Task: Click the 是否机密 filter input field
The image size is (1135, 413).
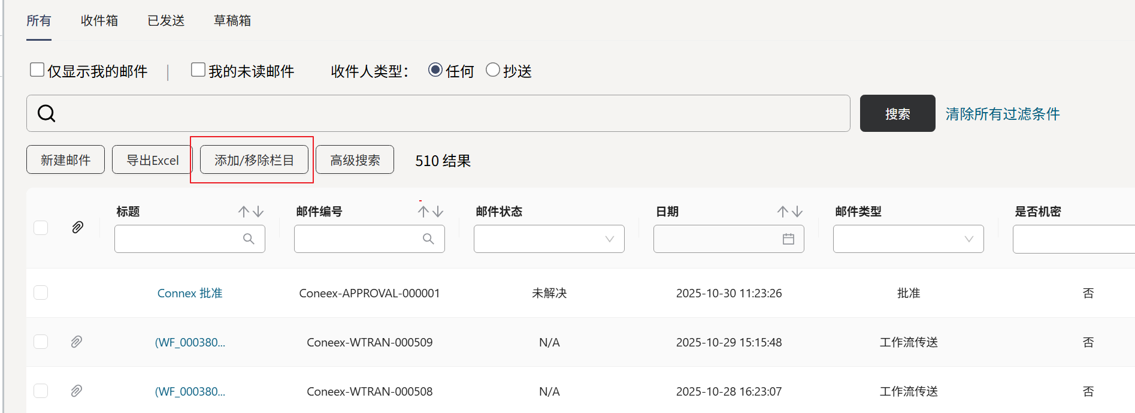Action: tap(1072, 239)
